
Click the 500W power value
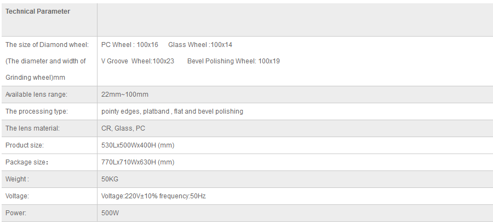tap(110, 213)
